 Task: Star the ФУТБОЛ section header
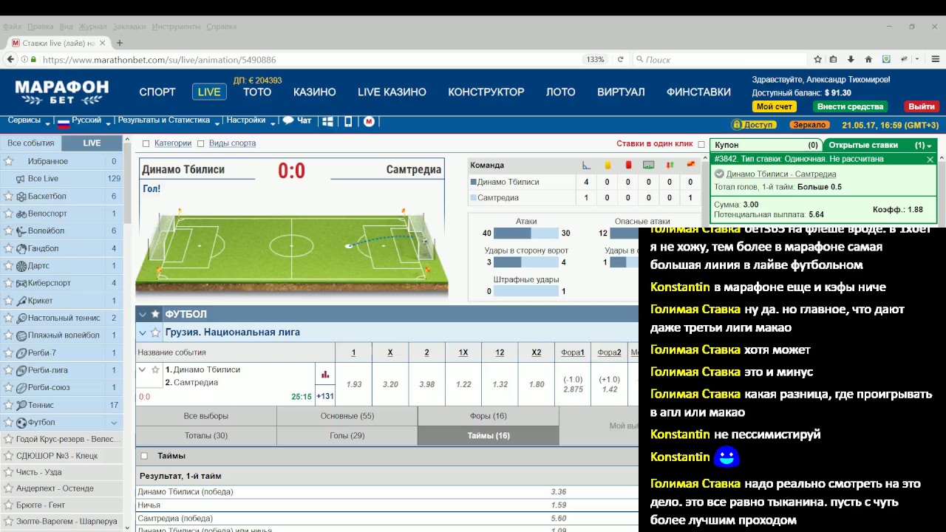pos(155,314)
